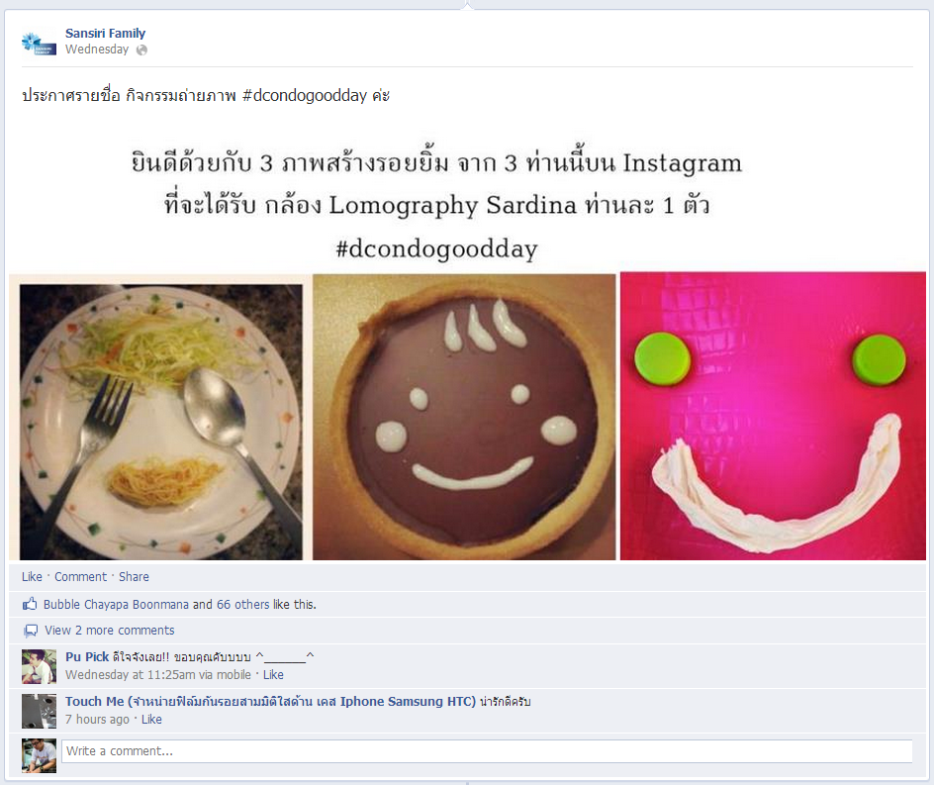Like Touch Me's comment
The width and height of the screenshot is (934, 785).
151,720
